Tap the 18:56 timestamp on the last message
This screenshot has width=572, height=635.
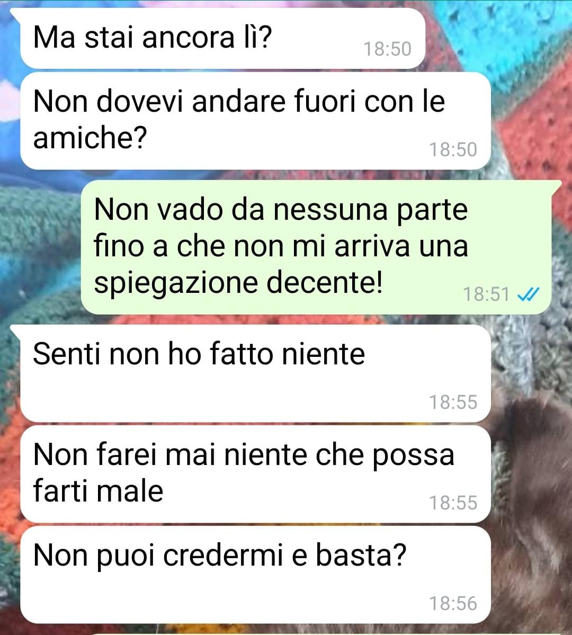click(453, 603)
